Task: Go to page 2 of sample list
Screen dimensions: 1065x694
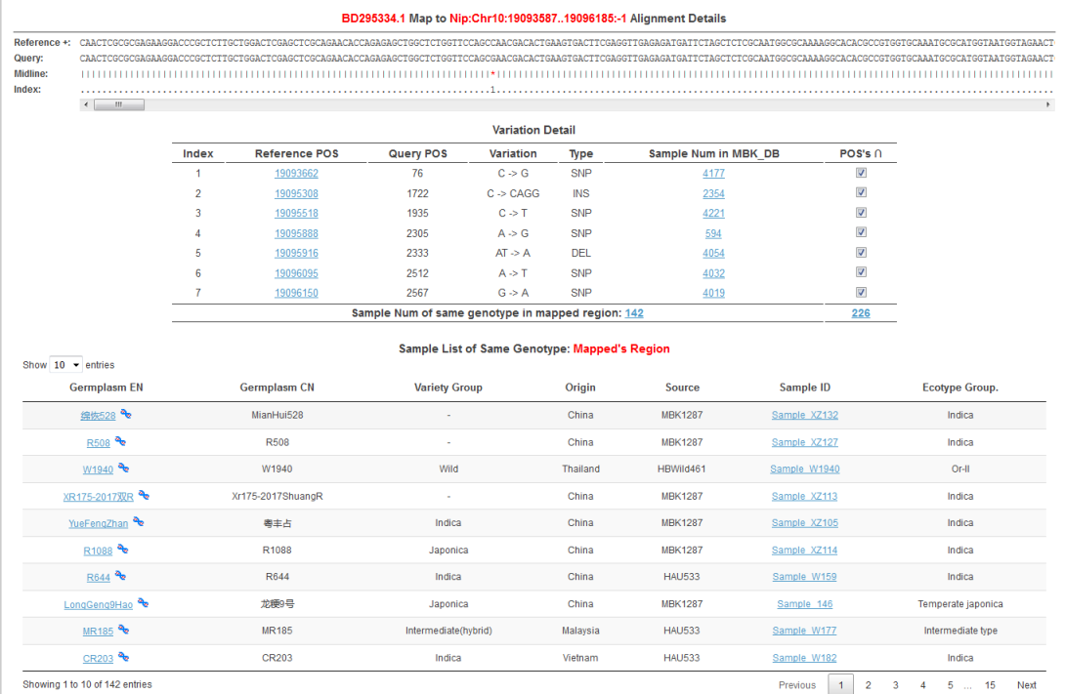Action: point(868,685)
